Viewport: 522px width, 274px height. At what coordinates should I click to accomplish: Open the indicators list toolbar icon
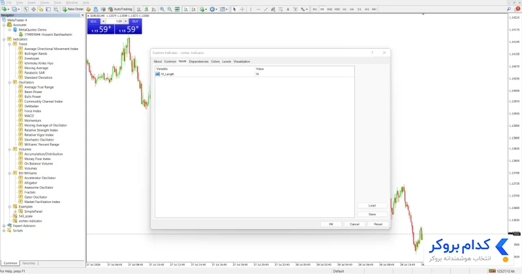pyautogui.click(x=202, y=9)
